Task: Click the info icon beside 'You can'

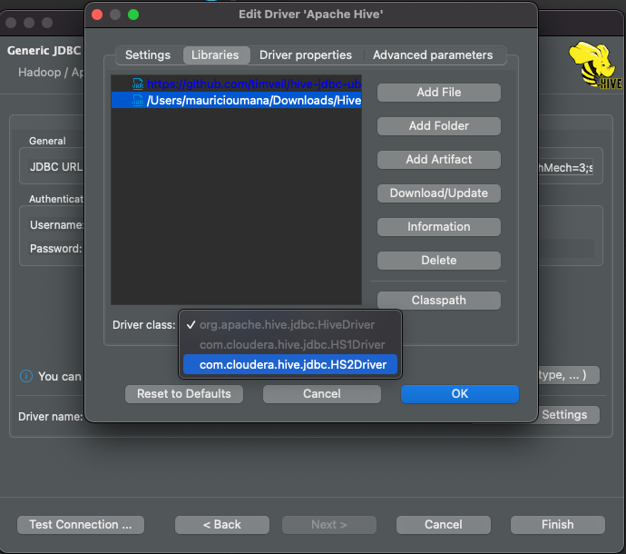Action: pyautogui.click(x=26, y=376)
